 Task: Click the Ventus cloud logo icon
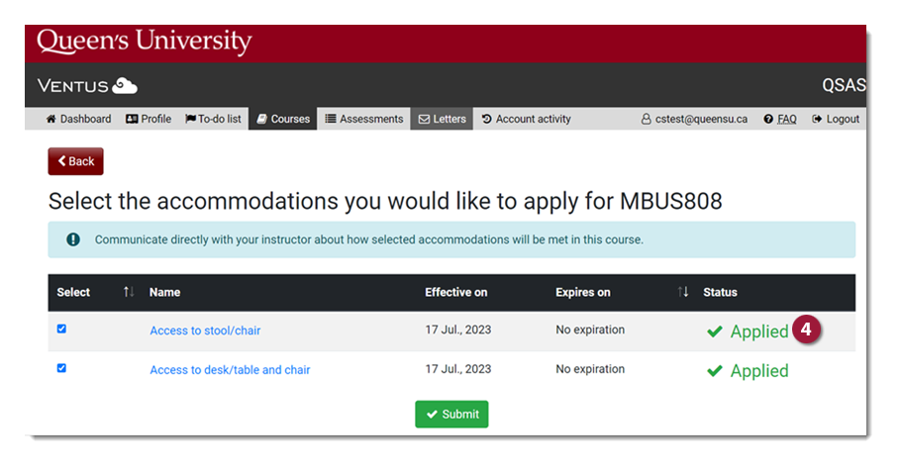coord(125,85)
